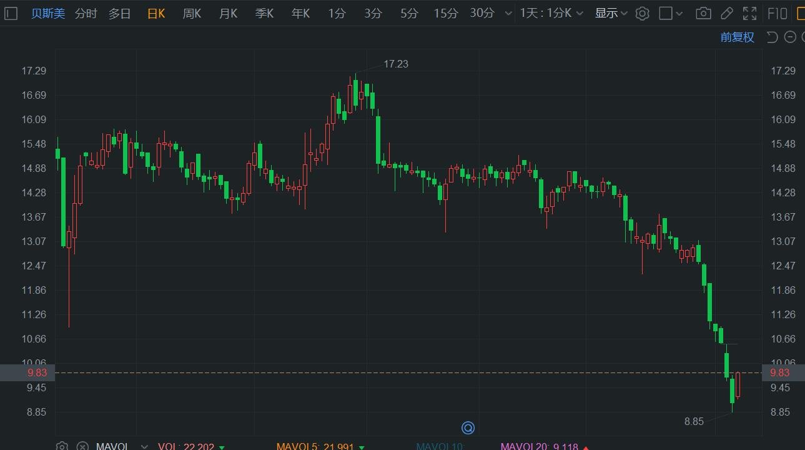Open the F10 company info
This screenshot has width=805, height=450.
(x=777, y=13)
